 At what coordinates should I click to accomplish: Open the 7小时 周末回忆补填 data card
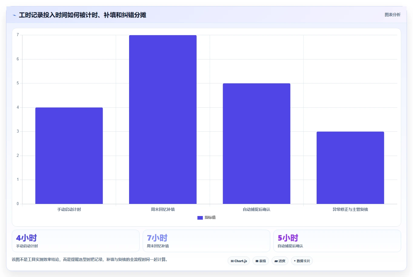pyautogui.click(x=206, y=241)
